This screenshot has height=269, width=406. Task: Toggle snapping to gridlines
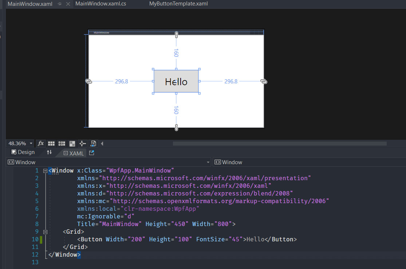click(x=62, y=143)
